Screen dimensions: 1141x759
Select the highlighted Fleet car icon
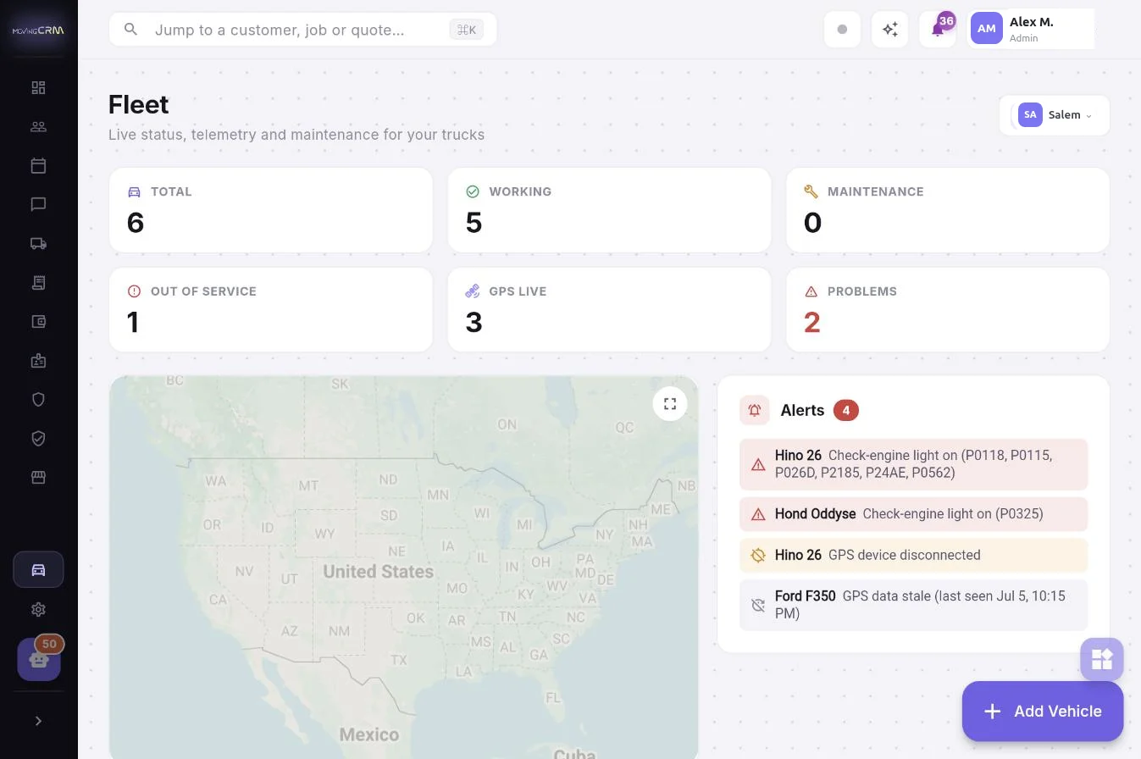(x=38, y=570)
